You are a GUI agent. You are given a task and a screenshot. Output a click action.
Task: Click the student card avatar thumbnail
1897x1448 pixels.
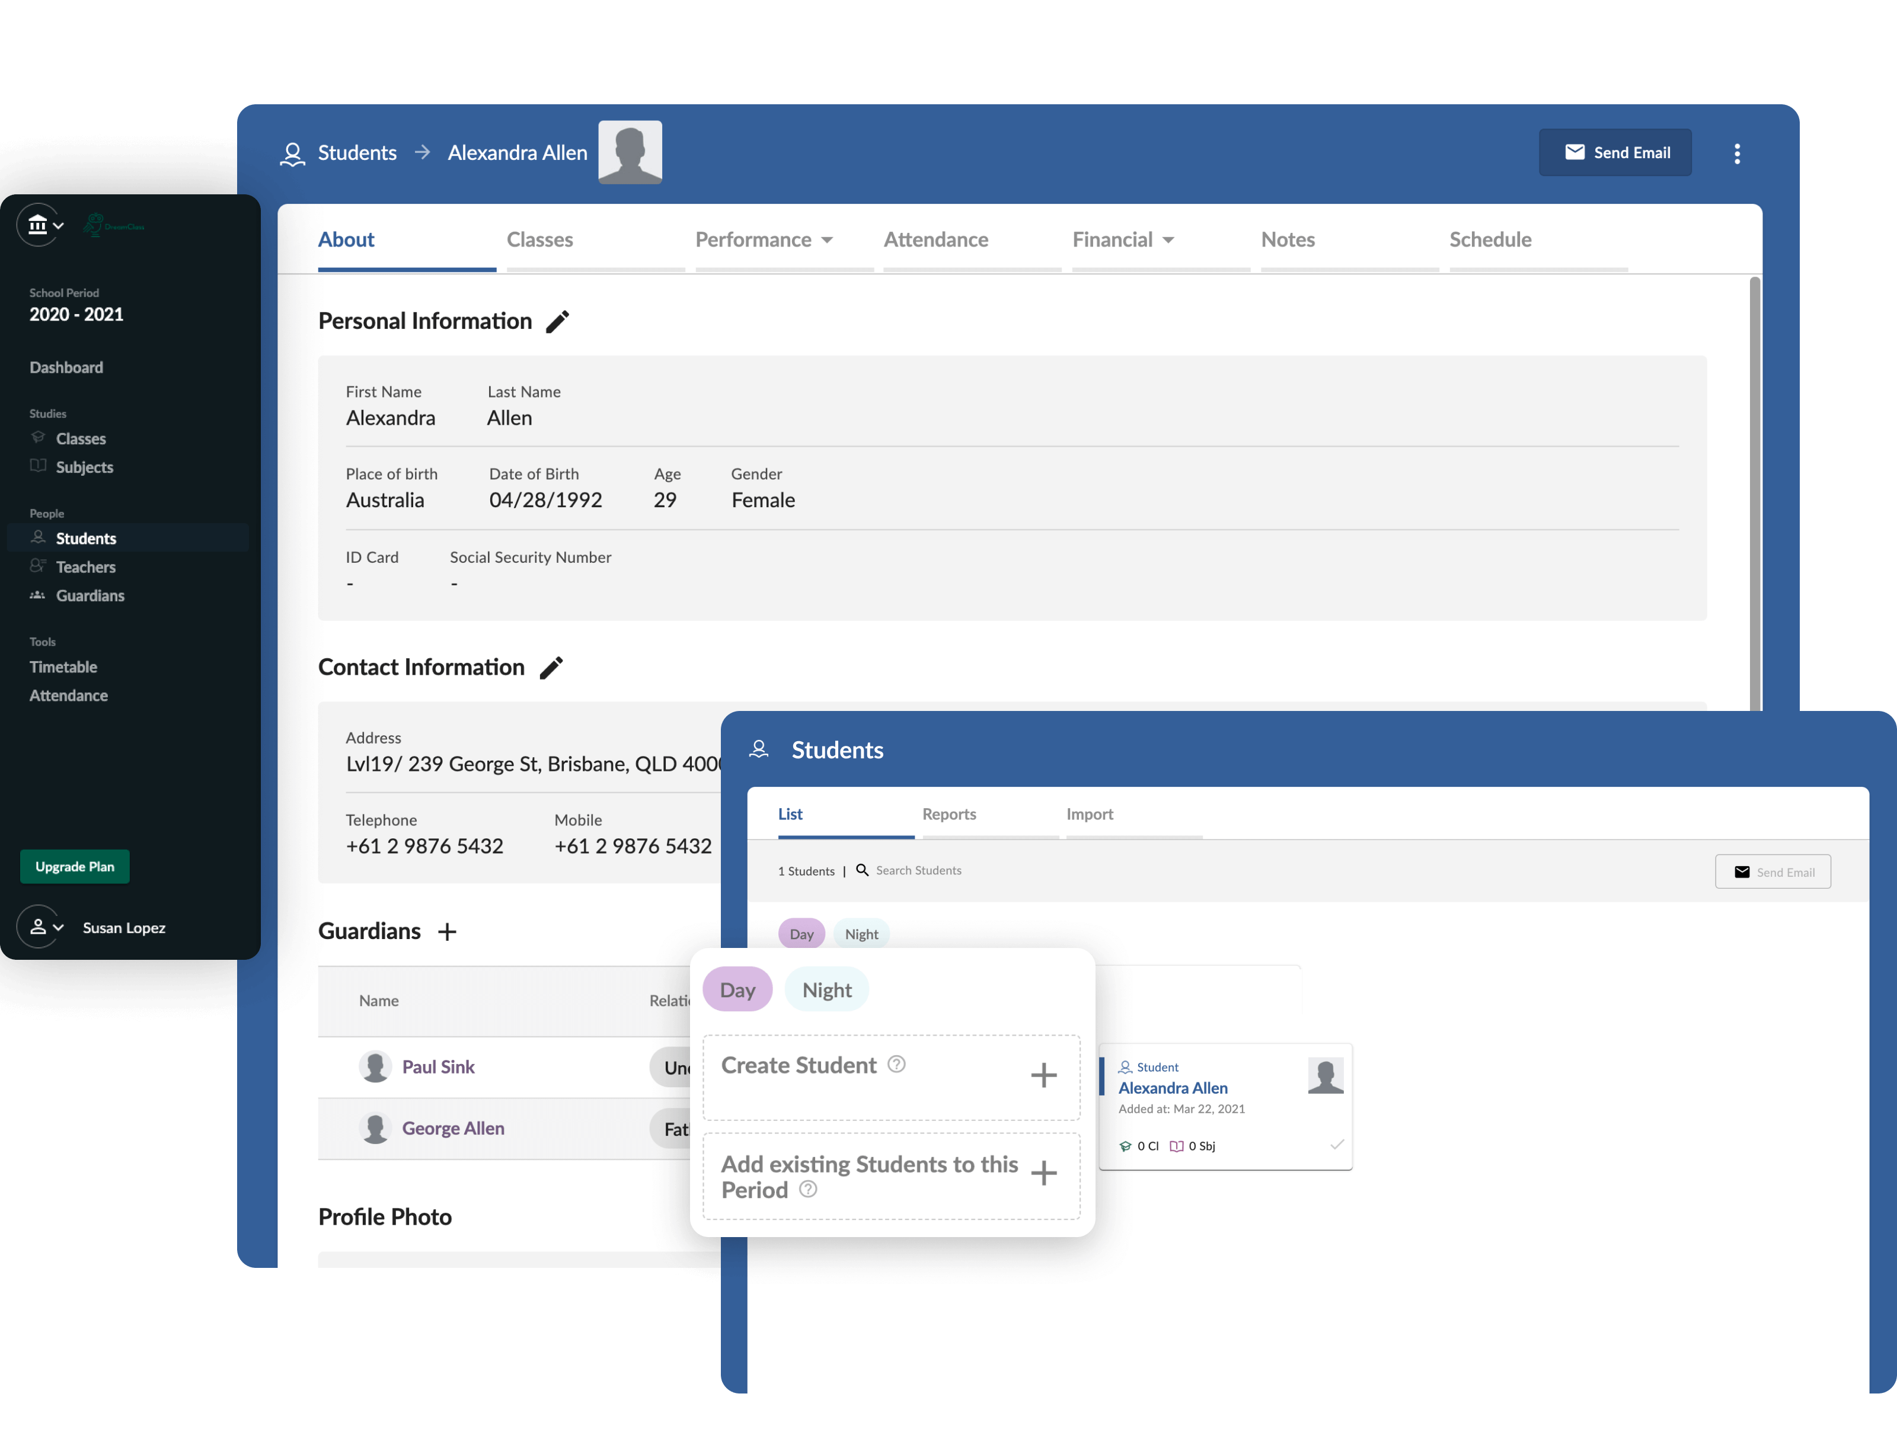tap(1326, 1076)
